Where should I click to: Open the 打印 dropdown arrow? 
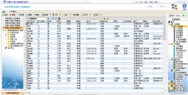(x=90, y=15)
